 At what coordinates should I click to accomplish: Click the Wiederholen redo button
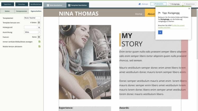click(189, 4)
